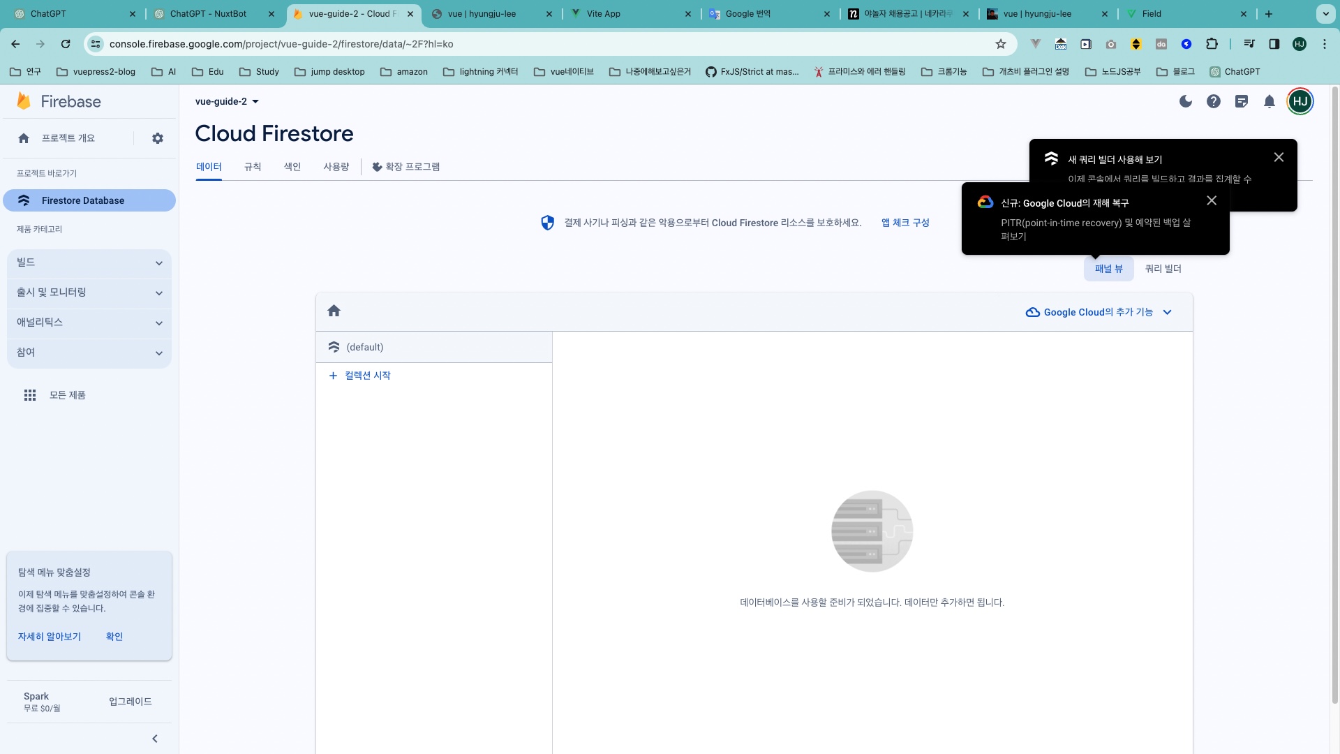This screenshot has width=1340, height=754.
Task: Collapse the sidebar with the chevron
Action: [x=155, y=739]
